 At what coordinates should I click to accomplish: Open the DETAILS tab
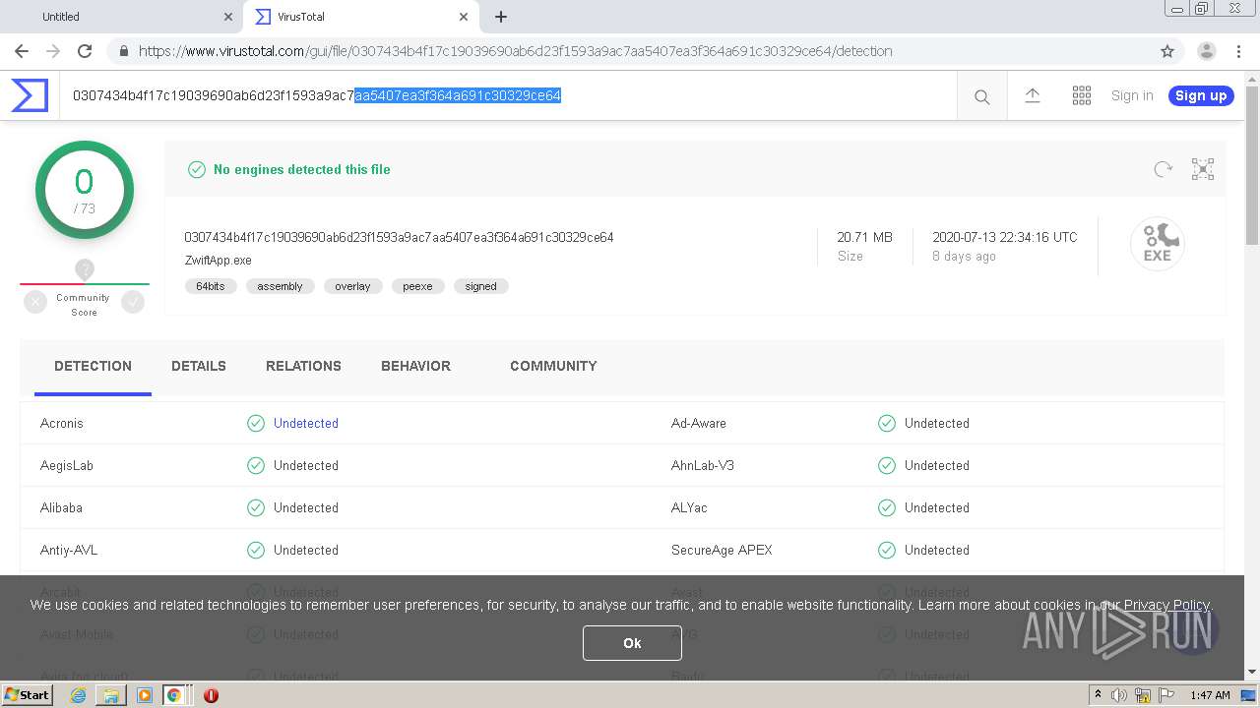199,366
